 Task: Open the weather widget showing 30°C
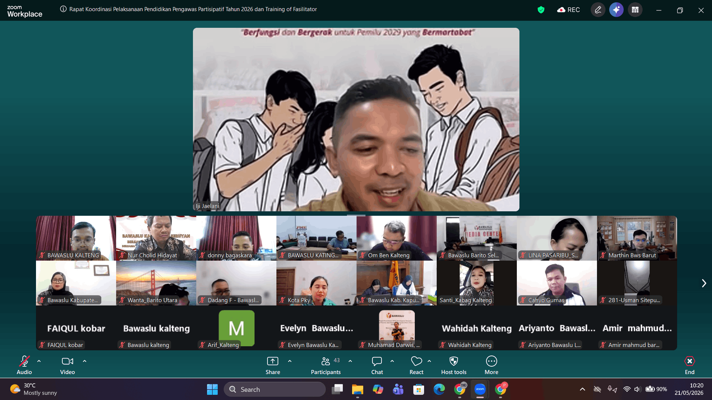[x=34, y=389]
